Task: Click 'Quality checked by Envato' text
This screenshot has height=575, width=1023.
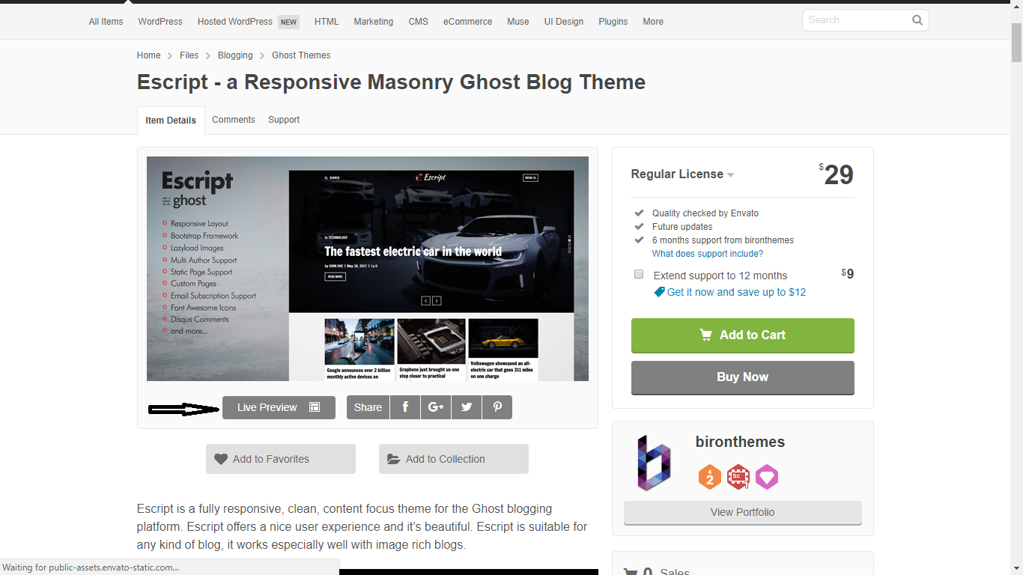Action: (x=705, y=213)
